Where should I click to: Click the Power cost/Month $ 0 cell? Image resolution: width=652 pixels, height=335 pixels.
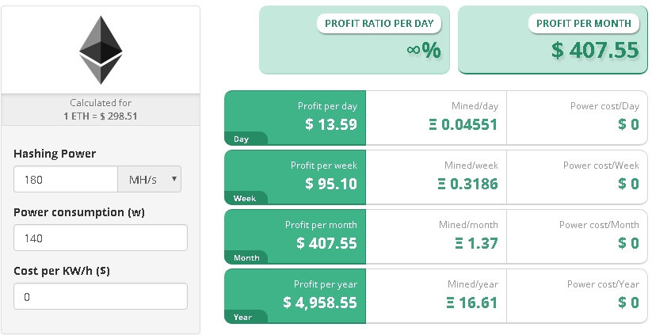(x=578, y=237)
